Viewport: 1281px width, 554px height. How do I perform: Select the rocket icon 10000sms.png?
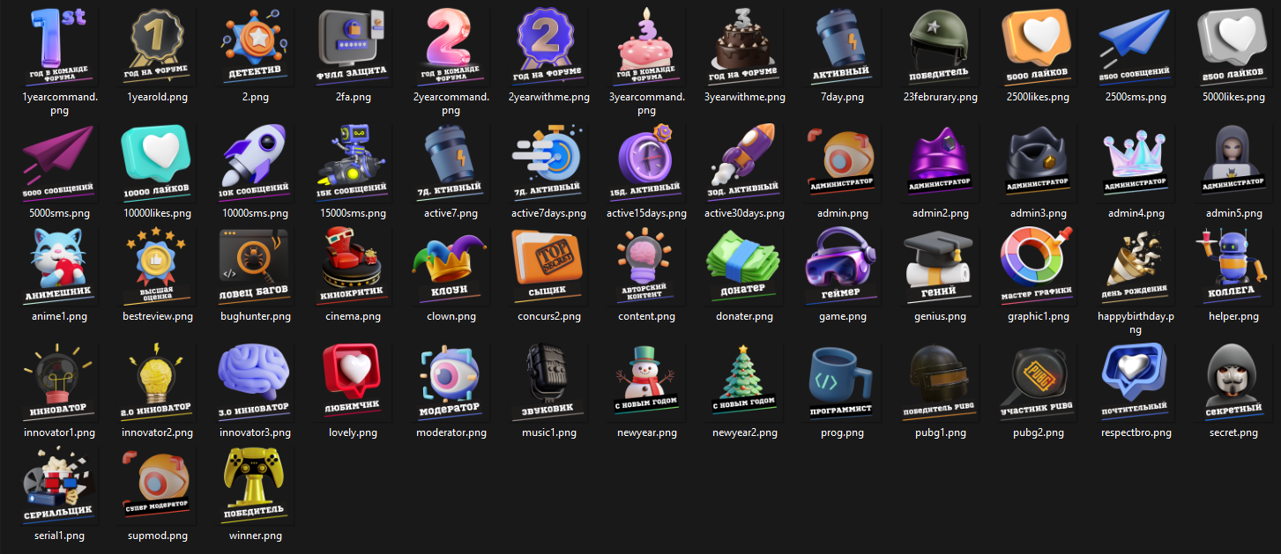coord(255,163)
